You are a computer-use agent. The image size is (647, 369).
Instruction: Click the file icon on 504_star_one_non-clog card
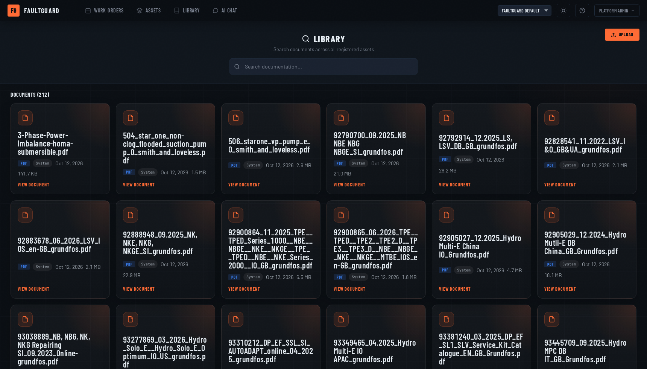point(131,118)
